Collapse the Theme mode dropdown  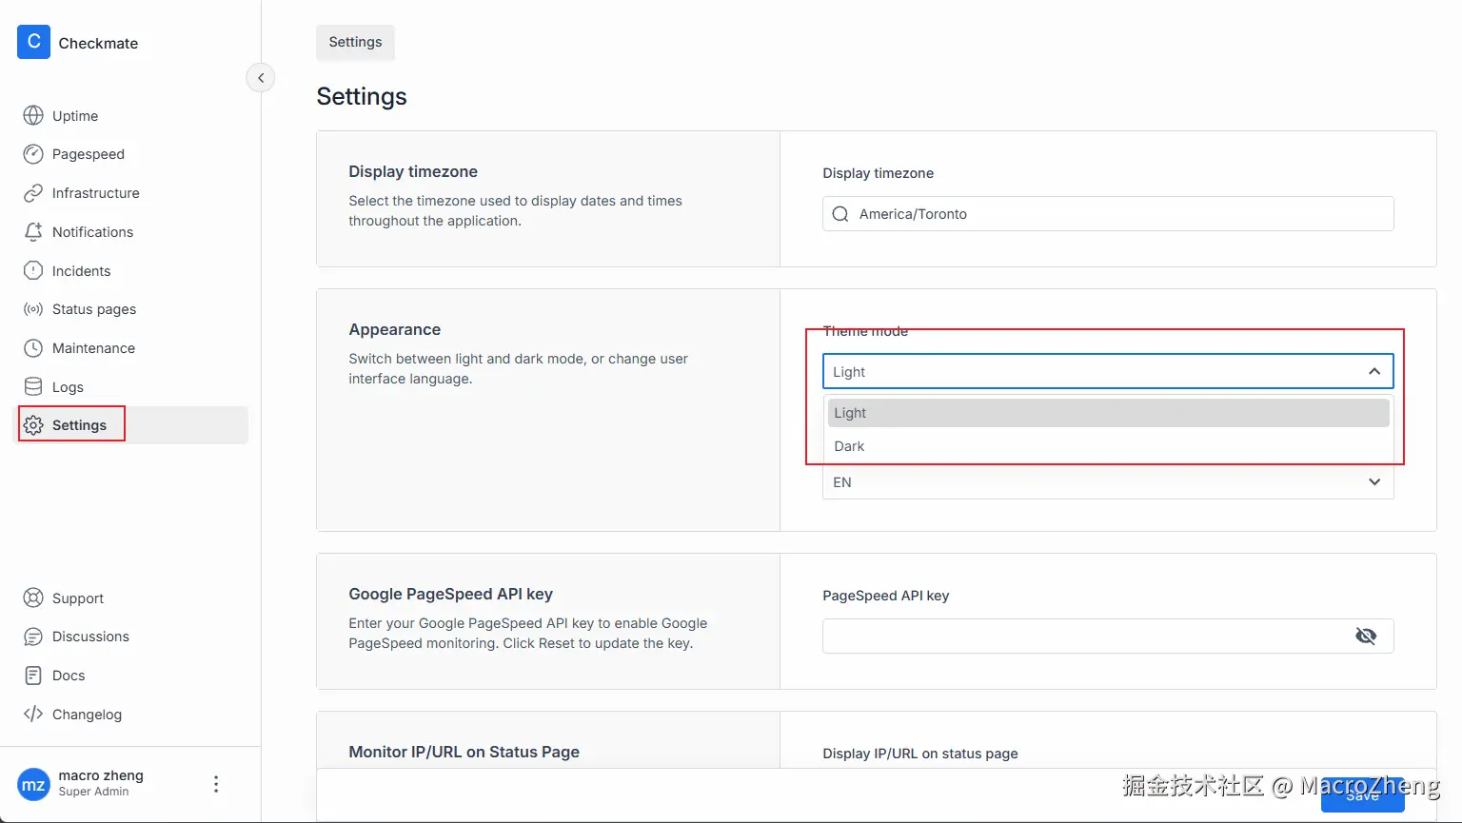[x=1373, y=372]
